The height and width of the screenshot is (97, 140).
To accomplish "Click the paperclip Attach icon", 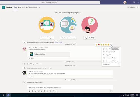I will click(32, 91).
